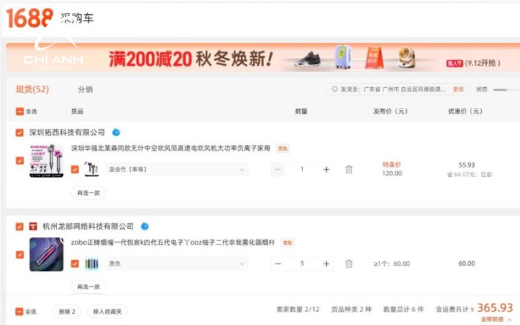Expand 金额明细 arrow at bottom right

(x=510, y=319)
